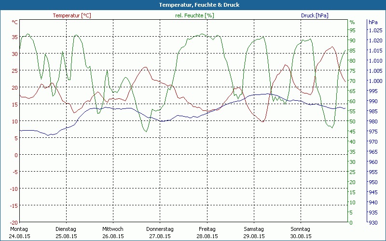Click the red "35" tick on the temperature axis
Screen dimensions: 386x241
(15, 37)
